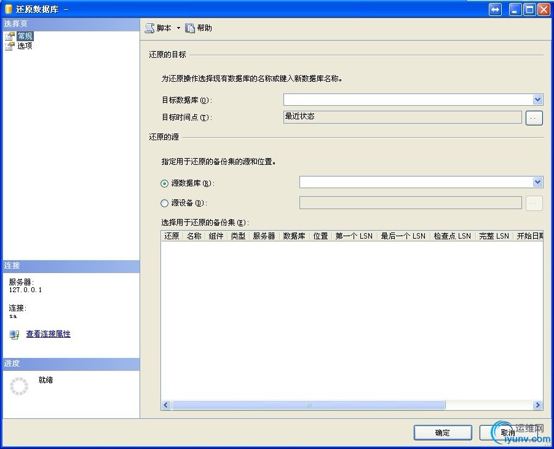Click the 检查点 LSN column header
The width and height of the screenshot is (554, 449).
click(453, 236)
